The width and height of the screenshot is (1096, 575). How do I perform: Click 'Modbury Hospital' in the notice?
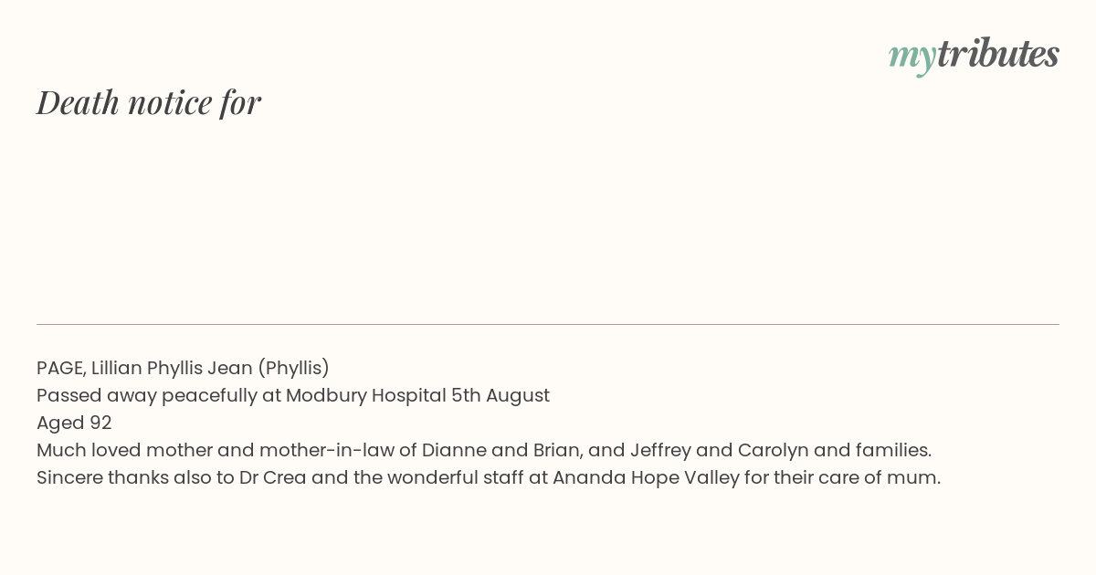[365, 395]
